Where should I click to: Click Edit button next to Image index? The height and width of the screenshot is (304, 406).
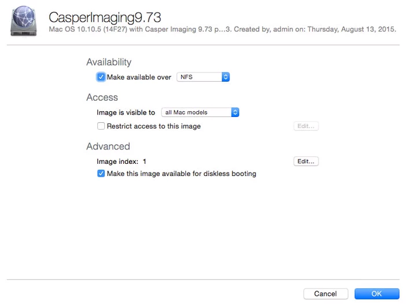pos(306,162)
